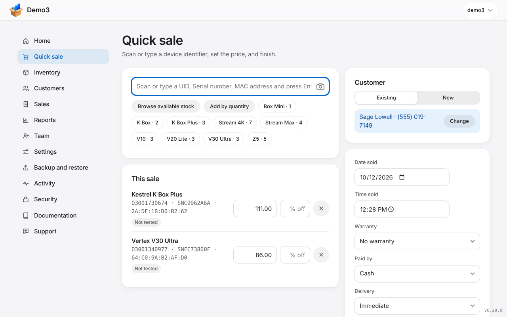Click the Security padlock icon

[26, 199]
